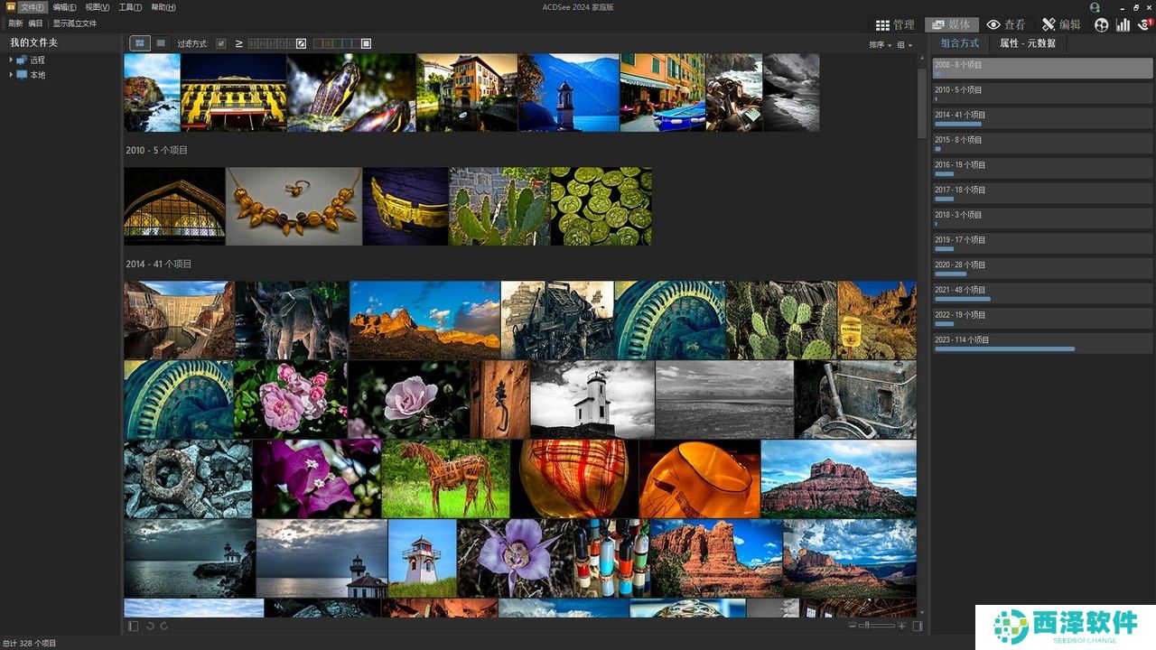Switch to 媒体 (Media) mode
This screenshot has height=650, width=1156.
(952, 24)
